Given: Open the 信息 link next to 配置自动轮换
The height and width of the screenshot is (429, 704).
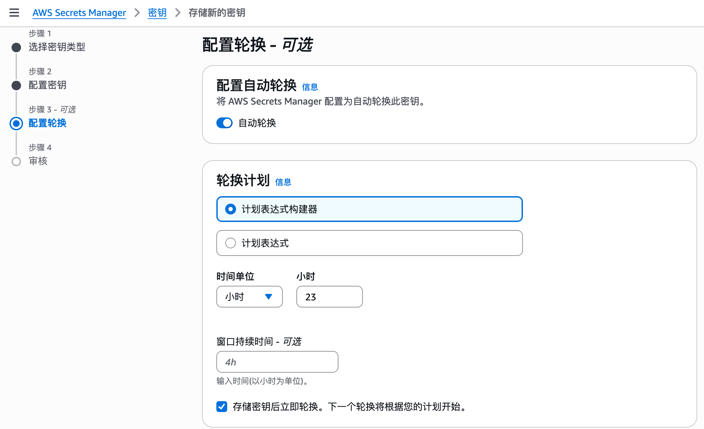Looking at the screenshot, I should pos(310,87).
